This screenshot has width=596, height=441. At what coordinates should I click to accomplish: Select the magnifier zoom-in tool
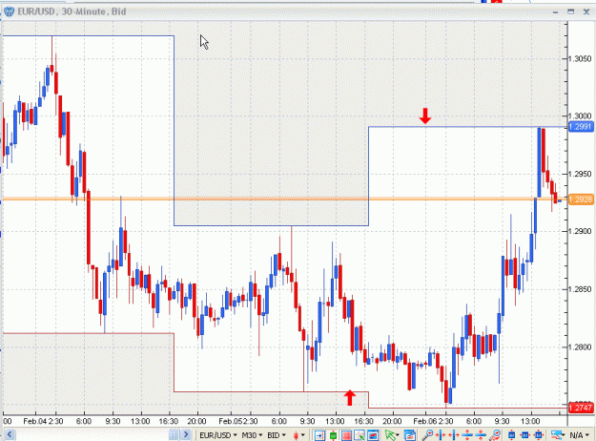(x=427, y=435)
